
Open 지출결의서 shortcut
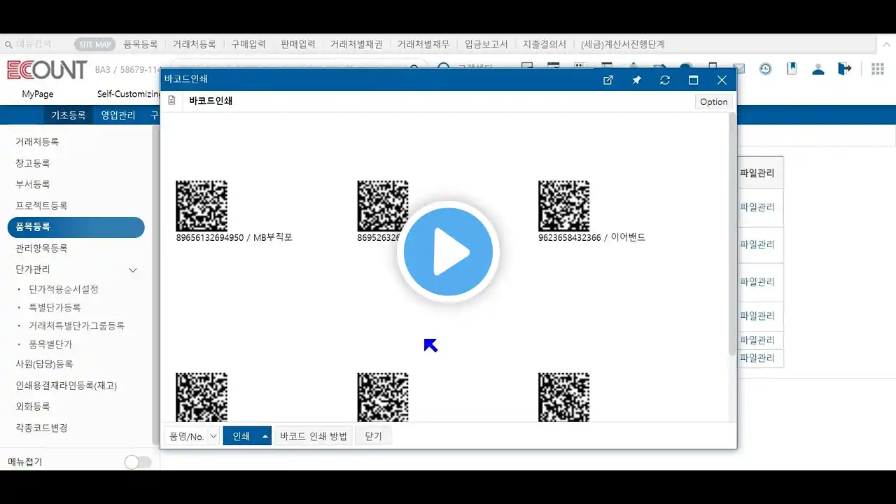coord(545,44)
